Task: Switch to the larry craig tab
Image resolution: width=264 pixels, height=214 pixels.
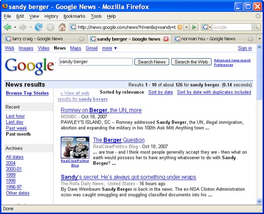Action: coord(44,39)
